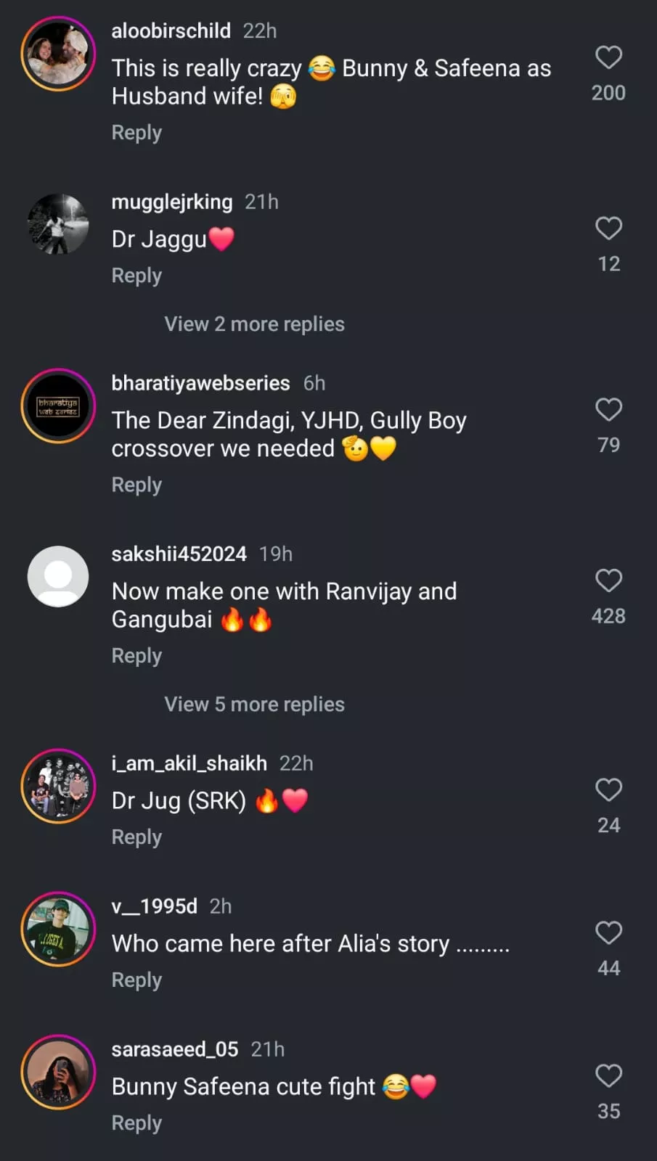Tap the heart on mugglejrking's comment
The height and width of the screenshot is (1161, 657).
point(608,229)
